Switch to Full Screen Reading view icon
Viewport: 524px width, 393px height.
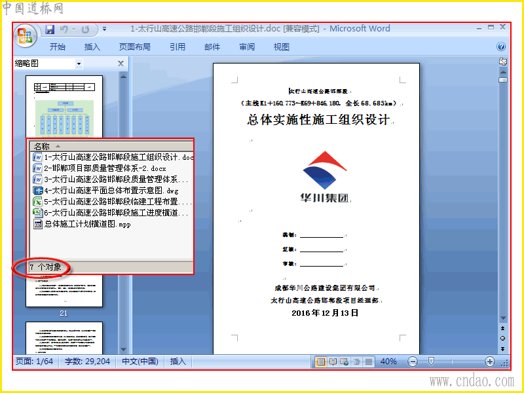333,362
